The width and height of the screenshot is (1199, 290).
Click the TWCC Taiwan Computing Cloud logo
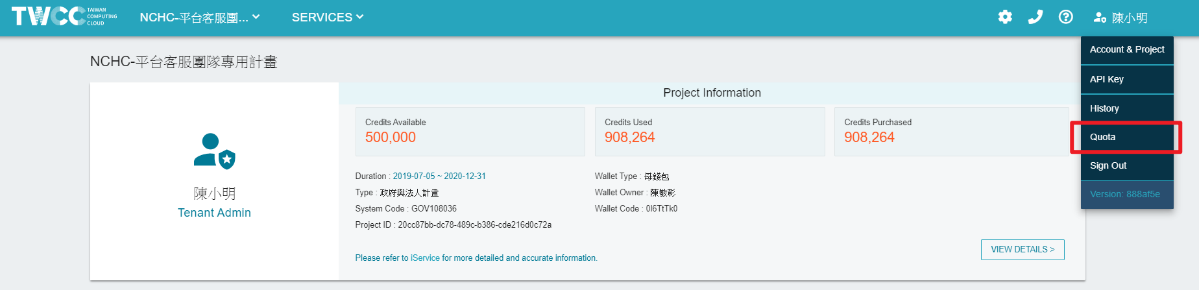pos(64,16)
